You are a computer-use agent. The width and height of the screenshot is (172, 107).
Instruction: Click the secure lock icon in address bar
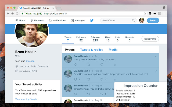[22, 14]
